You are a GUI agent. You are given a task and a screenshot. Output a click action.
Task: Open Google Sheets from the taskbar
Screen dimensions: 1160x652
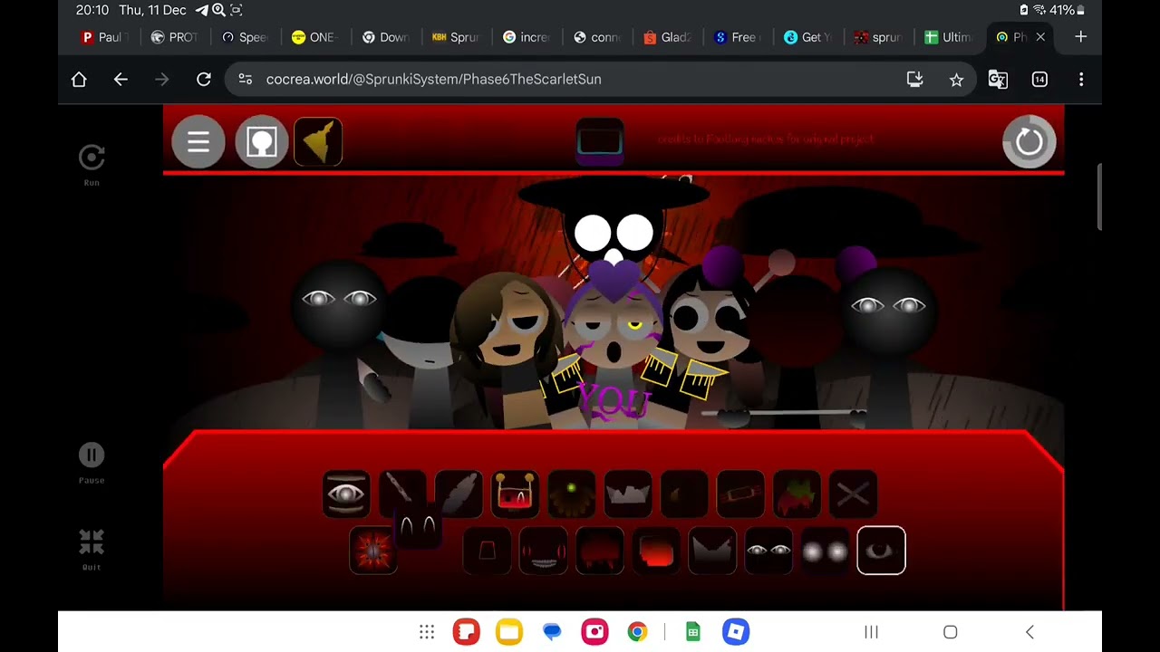pos(693,632)
